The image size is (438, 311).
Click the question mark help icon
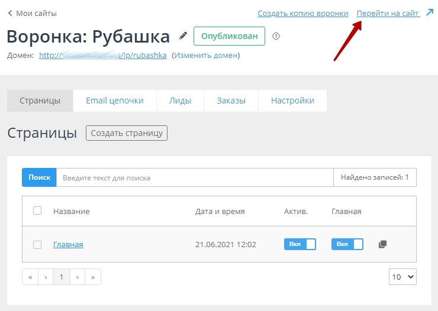point(276,36)
